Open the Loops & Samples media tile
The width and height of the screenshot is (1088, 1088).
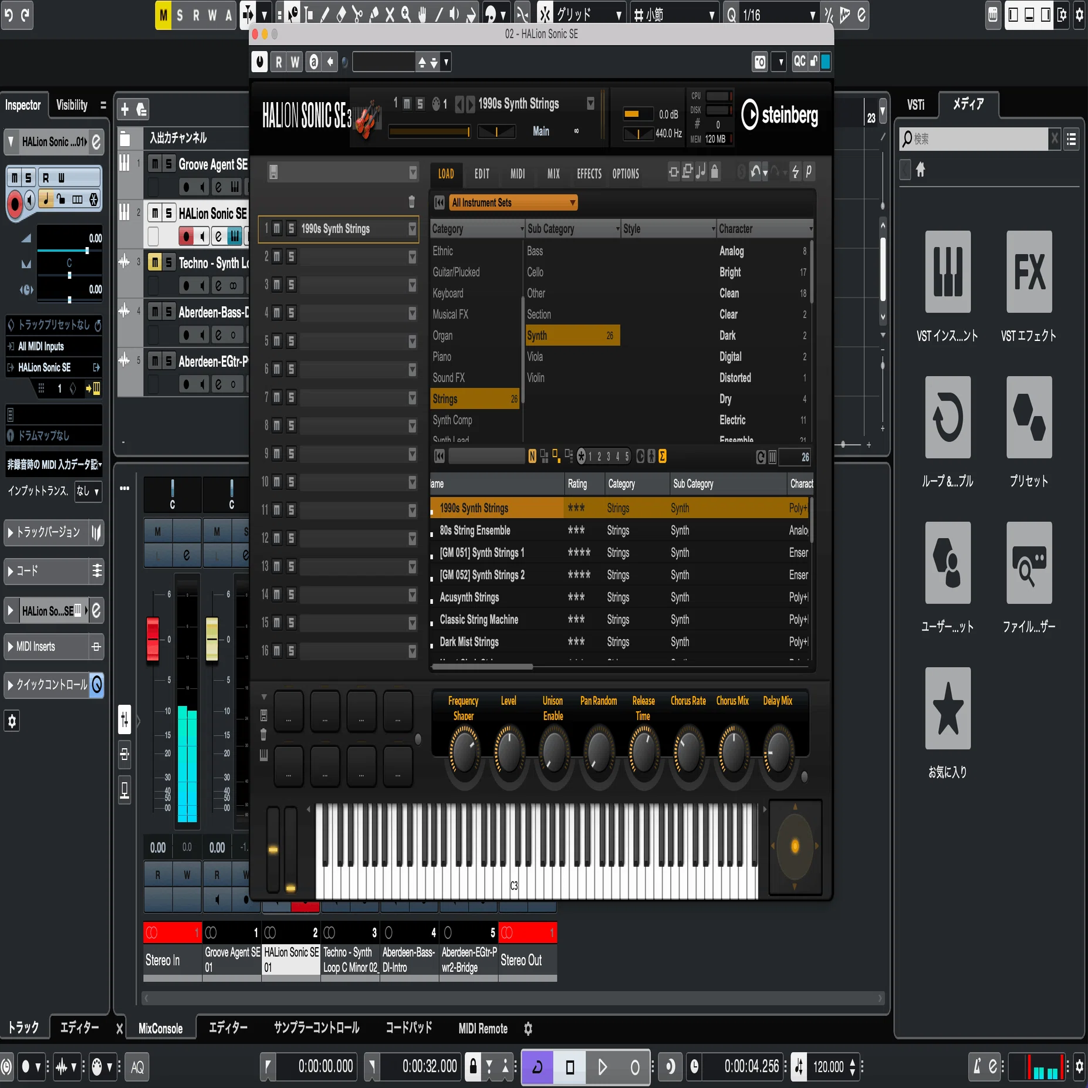click(x=947, y=417)
